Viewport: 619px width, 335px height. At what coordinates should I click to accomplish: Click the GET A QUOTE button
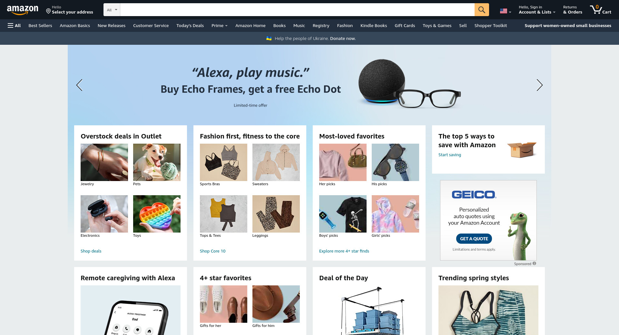pos(474,239)
